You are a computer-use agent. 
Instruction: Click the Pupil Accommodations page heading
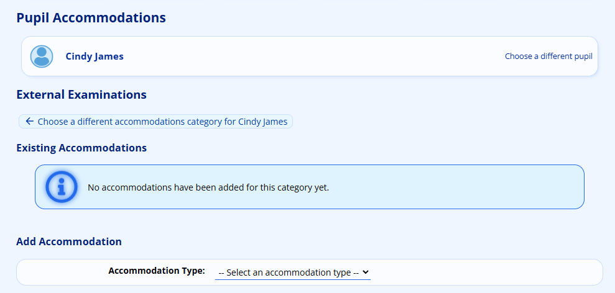click(x=91, y=17)
